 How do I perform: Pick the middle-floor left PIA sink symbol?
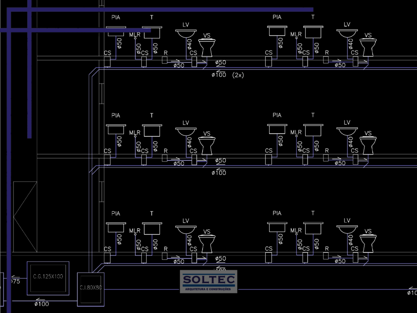pos(116,130)
